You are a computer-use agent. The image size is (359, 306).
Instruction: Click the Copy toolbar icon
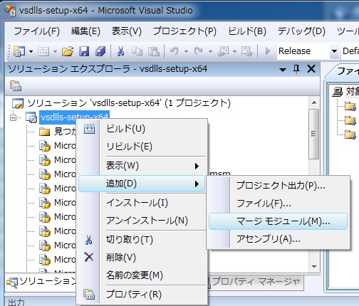tap(137, 51)
